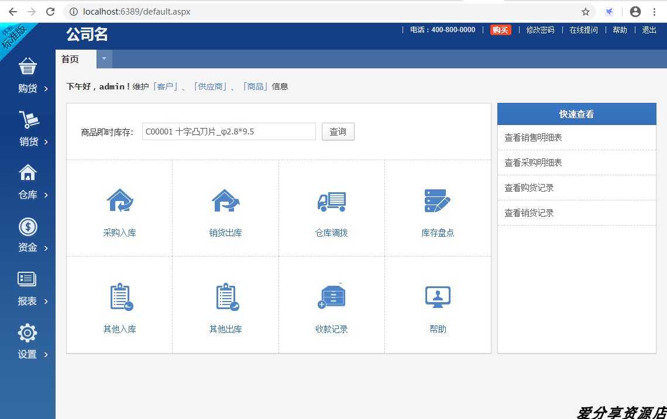Click the 其他出库 clipboard icon
The width and height of the screenshot is (667, 419).
(227, 297)
